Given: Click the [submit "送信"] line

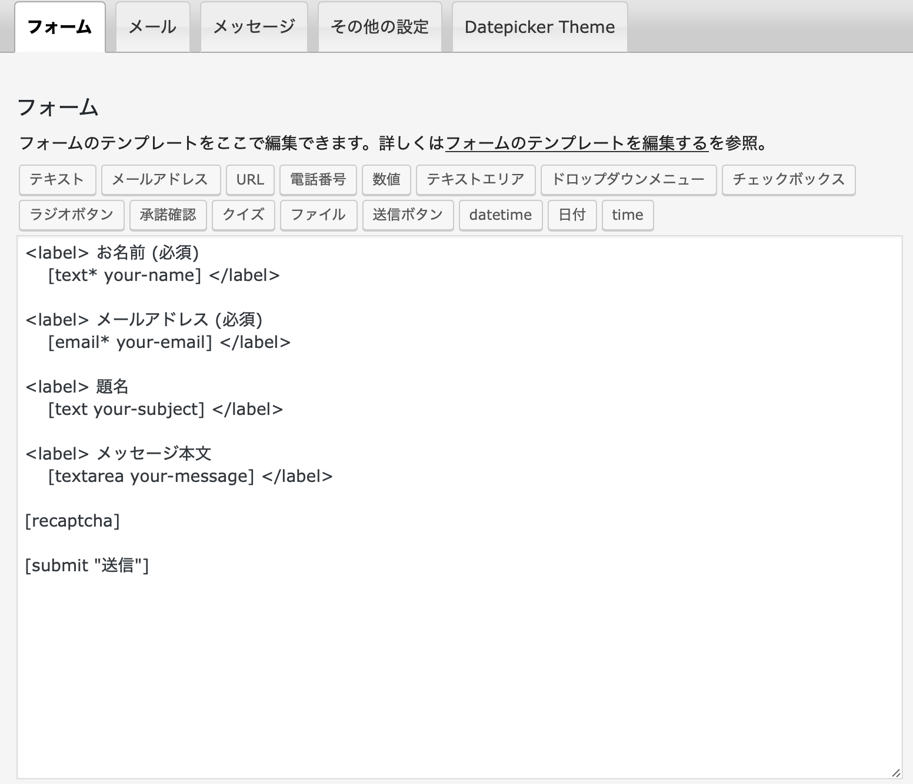Looking at the screenshot, I should (x=87, y=565).
